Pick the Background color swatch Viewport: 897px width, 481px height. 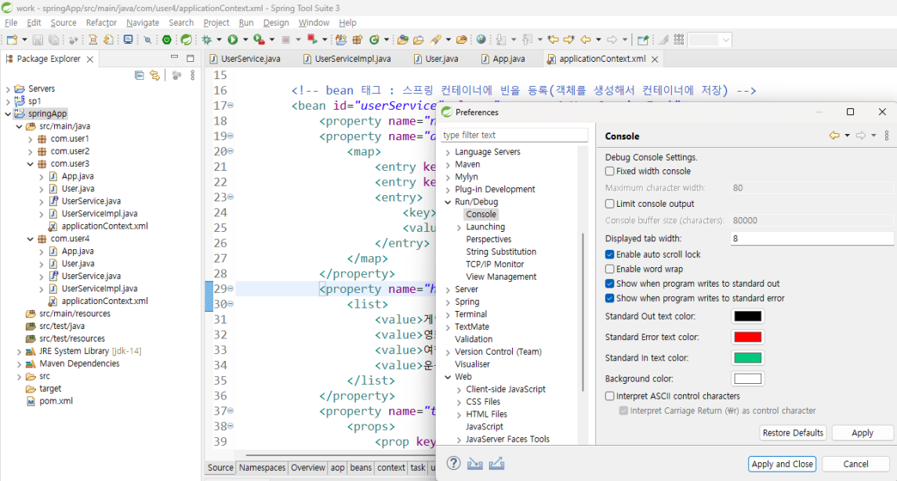point(748,378)
